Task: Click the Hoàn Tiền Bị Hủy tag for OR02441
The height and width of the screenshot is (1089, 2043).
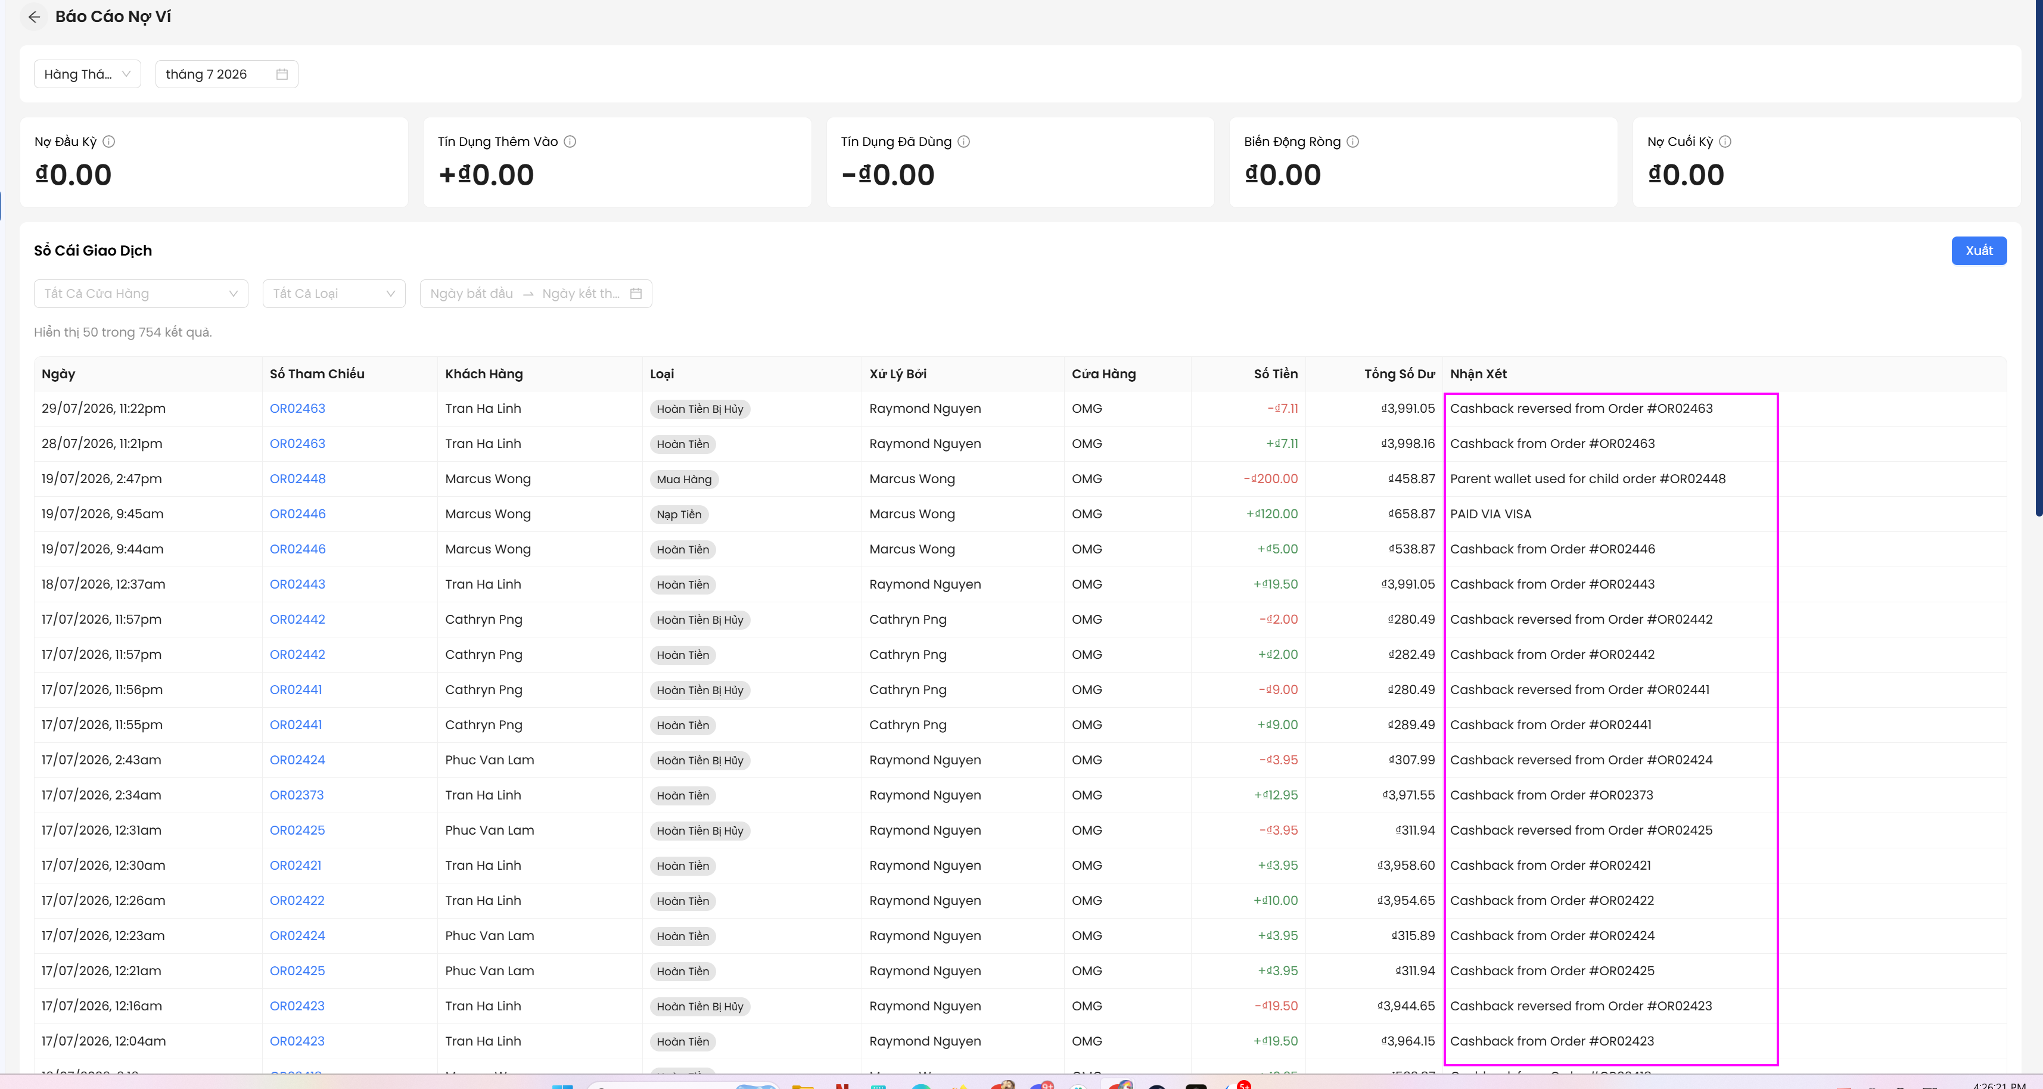Action: [x=699, y=690]
